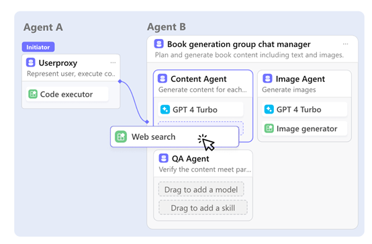
Task: Open the group chat manager ellipsis menu
Action: click(x=345, y=44)
